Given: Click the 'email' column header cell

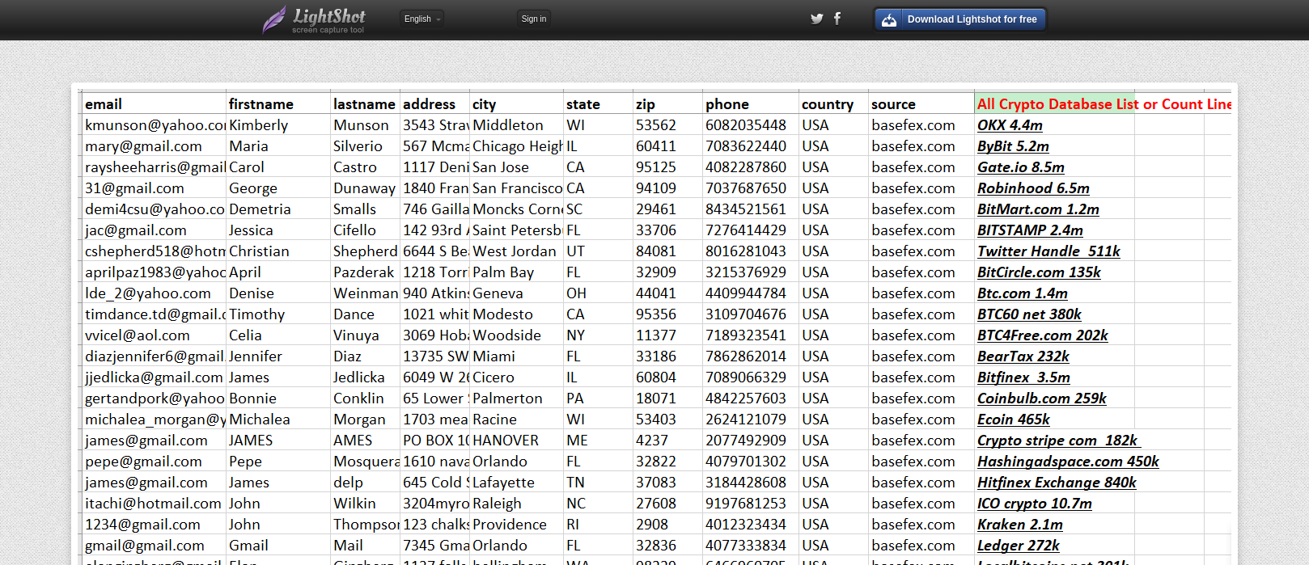Looking at the screenshot, I should click(x=154, y=104).
